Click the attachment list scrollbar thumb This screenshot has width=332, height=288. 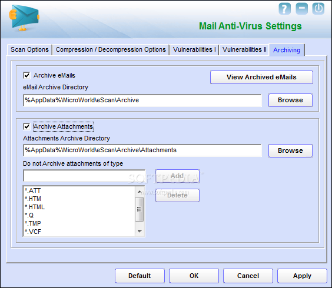click(140, 209)
